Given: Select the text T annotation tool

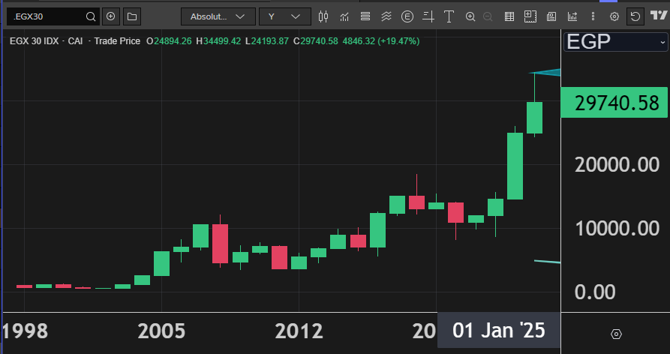Looking at the screenshot, I should (x=449, y=16).
